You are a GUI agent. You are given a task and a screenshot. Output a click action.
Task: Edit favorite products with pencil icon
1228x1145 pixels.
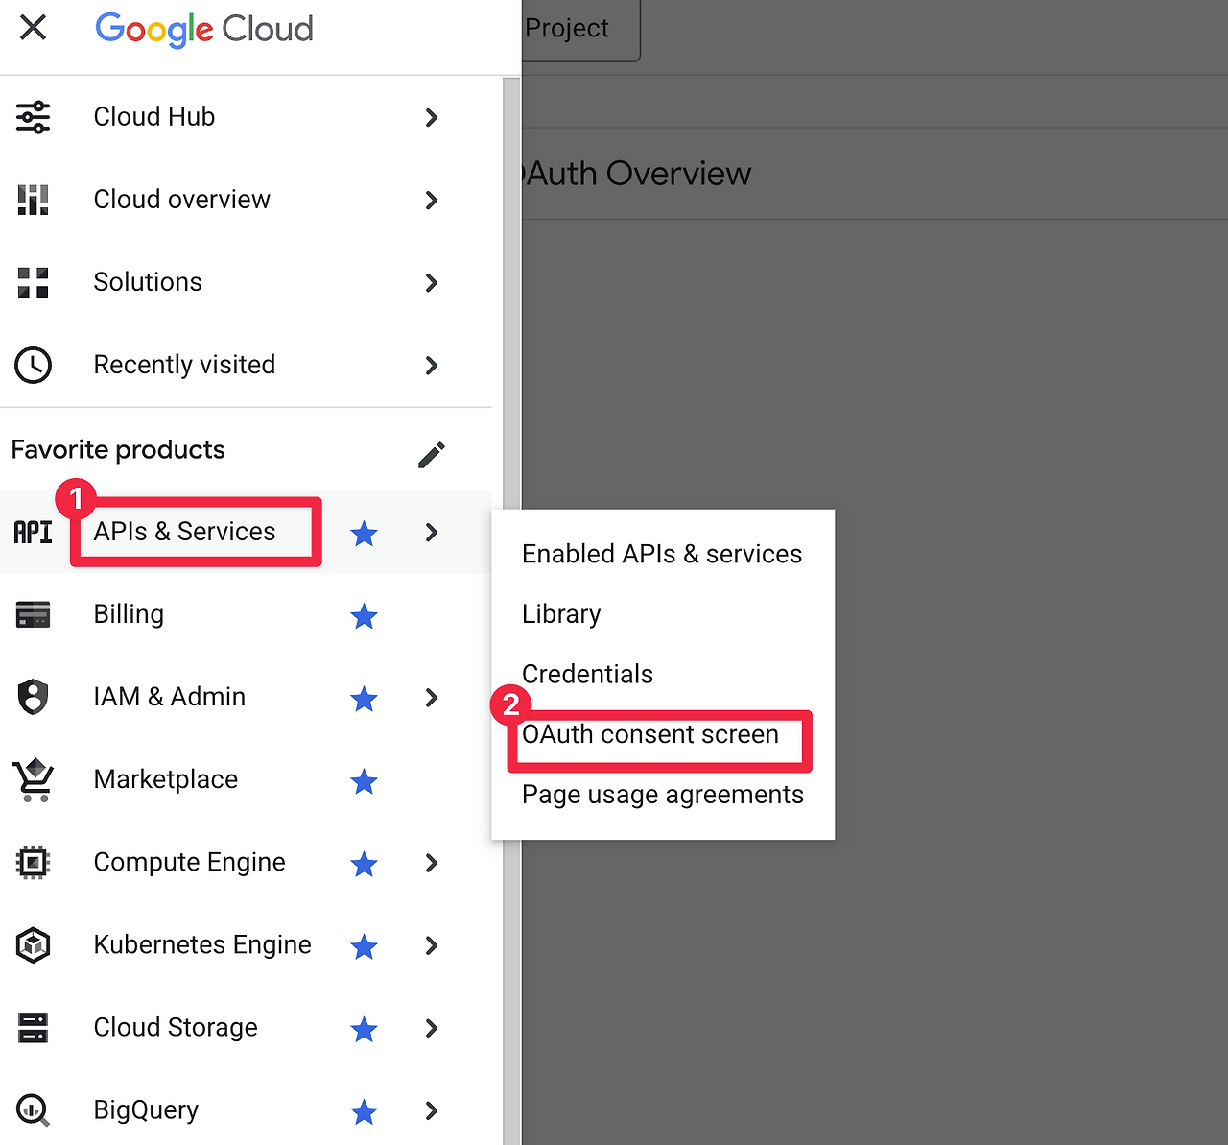tap(432, 455)
